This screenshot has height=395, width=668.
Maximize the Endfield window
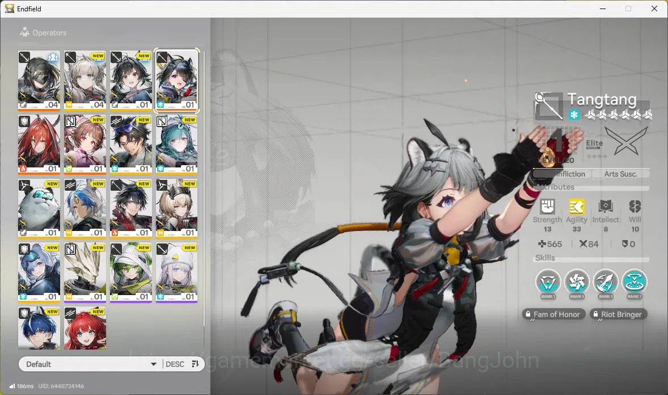[x=628, y=9]
